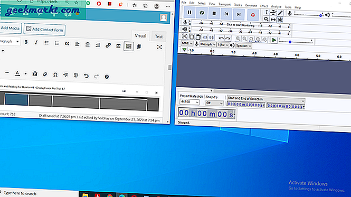Fit project to width in Audacity
351x197 pixels.
click(x=258, y=40)
